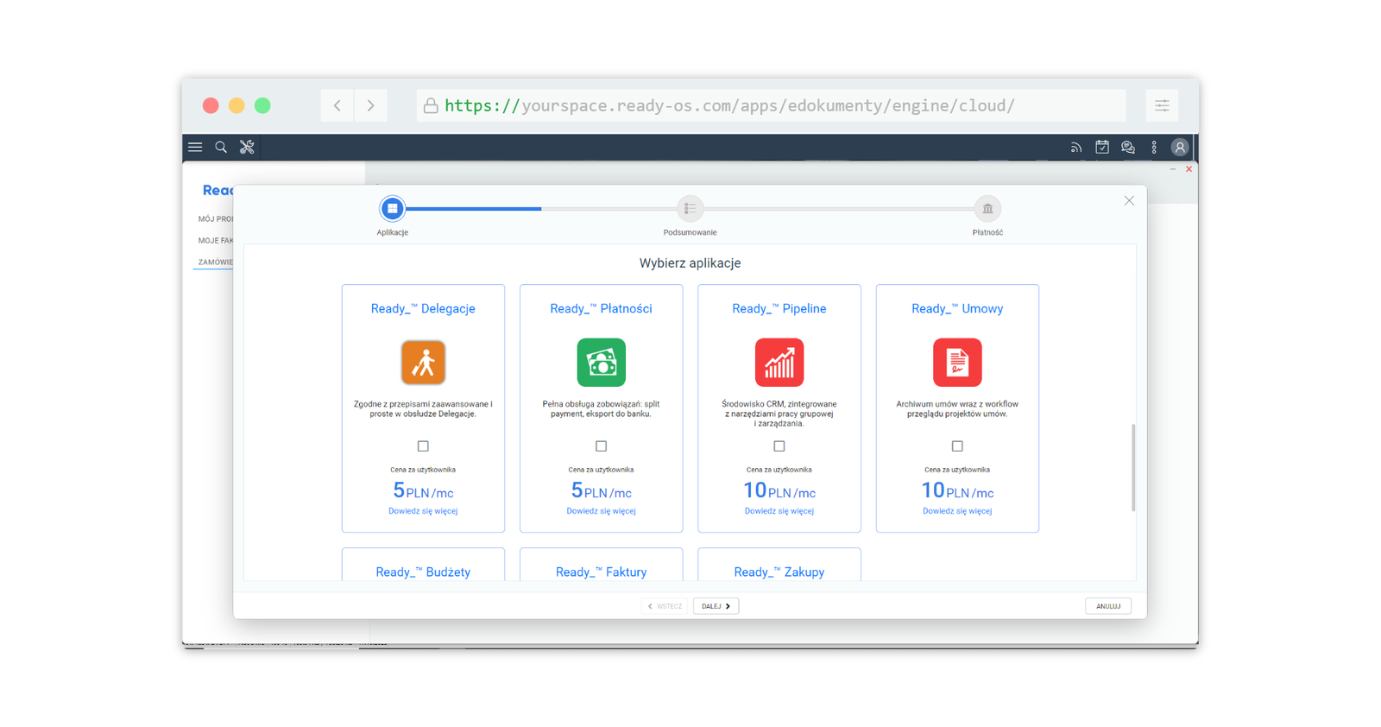Click the WSTECZ back button
This screenshot has width=1381, height=727.
665,606
